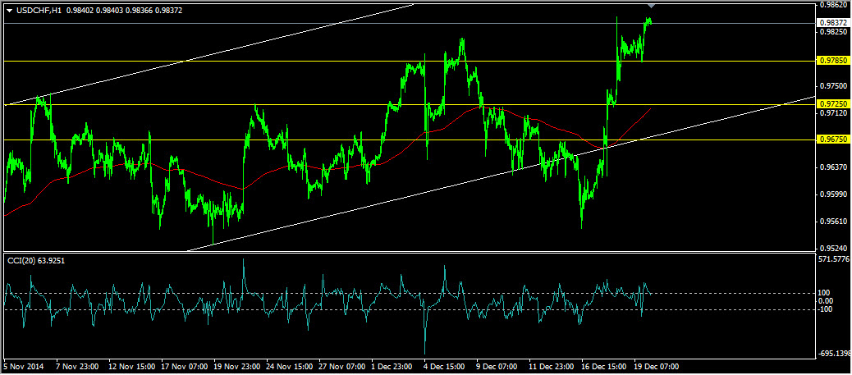Click the 19 Nov 23:00 time label
This screenshot has width=852, height=375.
tap(237, 367)
